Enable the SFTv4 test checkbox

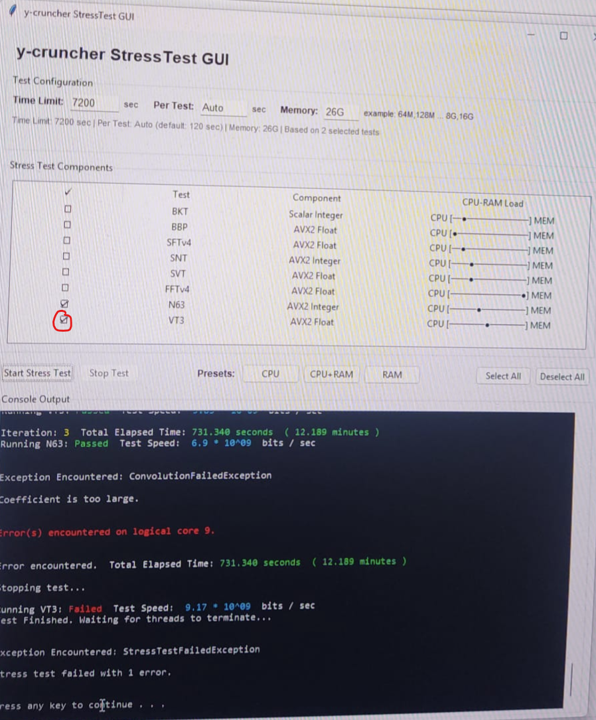(66, 240)
